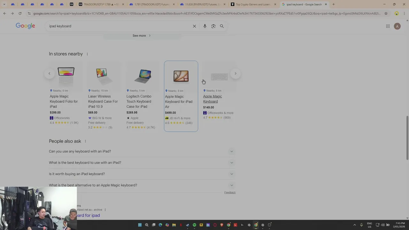The image size is (409, 230).
Task: Reload the current page
Action: (x=20, y=13)
